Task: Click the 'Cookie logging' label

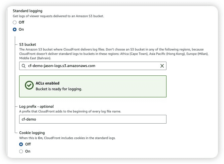Action: coord(32,133)
